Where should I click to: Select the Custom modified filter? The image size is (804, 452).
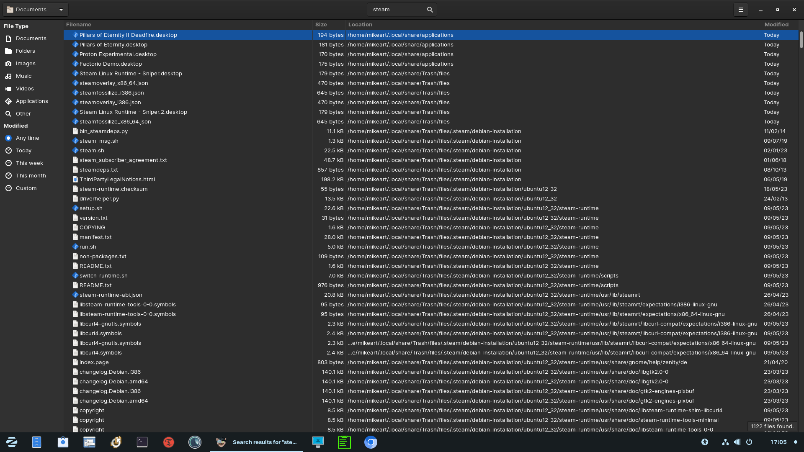click(26, 188)
